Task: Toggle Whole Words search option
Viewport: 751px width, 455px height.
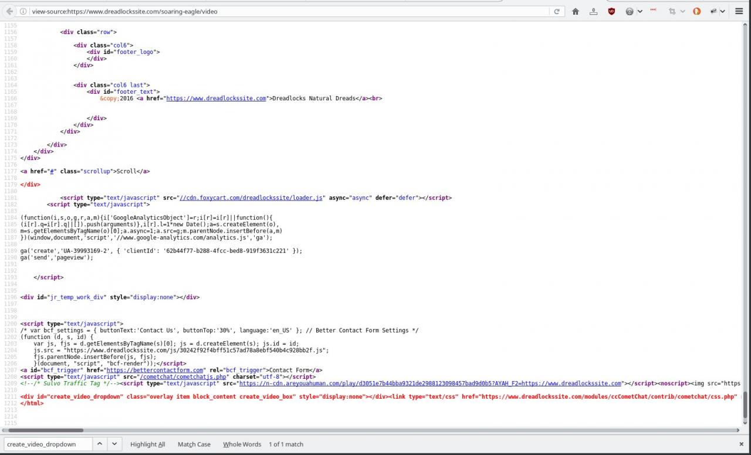Action: (242, 444)
